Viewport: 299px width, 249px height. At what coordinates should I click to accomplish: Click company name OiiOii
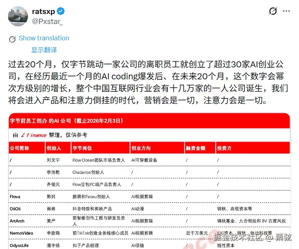[15, 209]
